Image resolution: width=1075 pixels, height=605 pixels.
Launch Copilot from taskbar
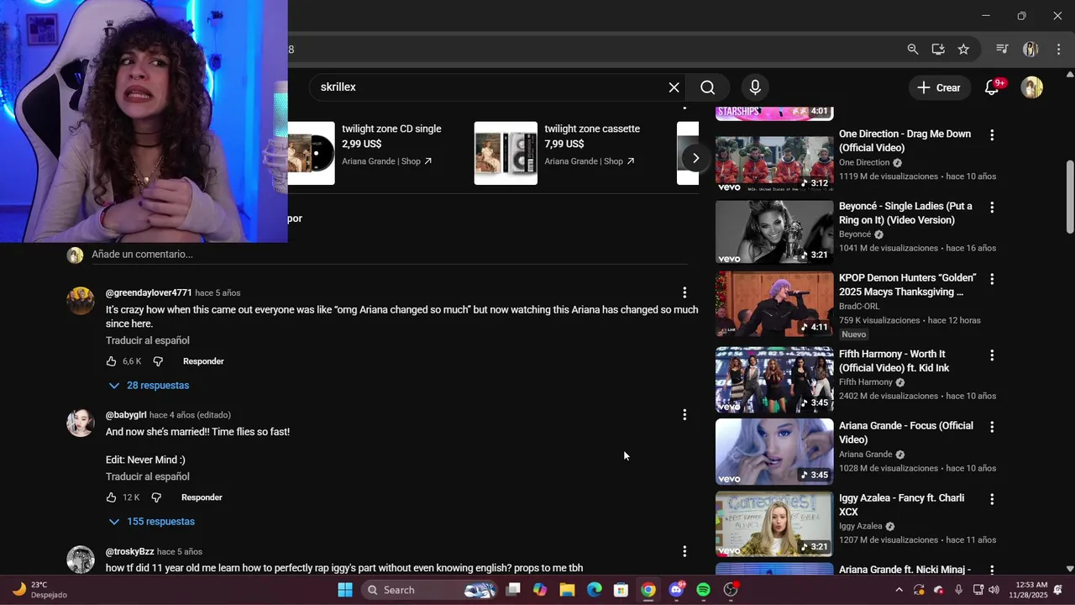coord(540,590)
